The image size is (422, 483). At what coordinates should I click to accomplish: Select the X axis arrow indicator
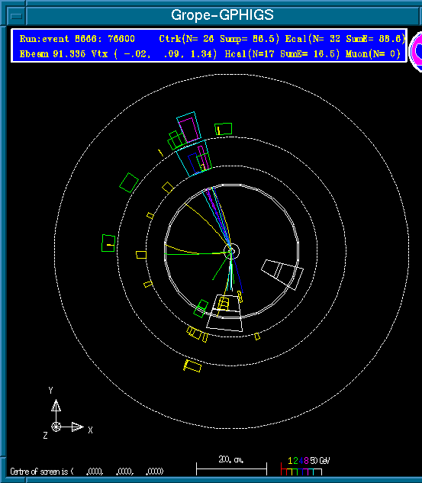[77, 427]
